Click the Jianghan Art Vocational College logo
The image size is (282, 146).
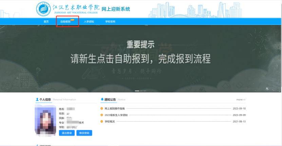43,9
